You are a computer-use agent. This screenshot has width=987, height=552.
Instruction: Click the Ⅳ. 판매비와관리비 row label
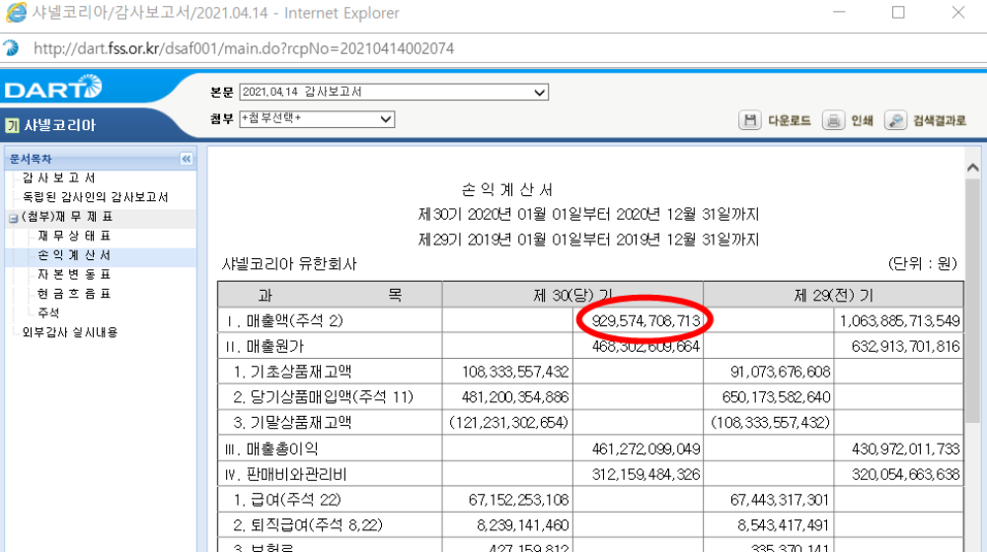point(286,474)
